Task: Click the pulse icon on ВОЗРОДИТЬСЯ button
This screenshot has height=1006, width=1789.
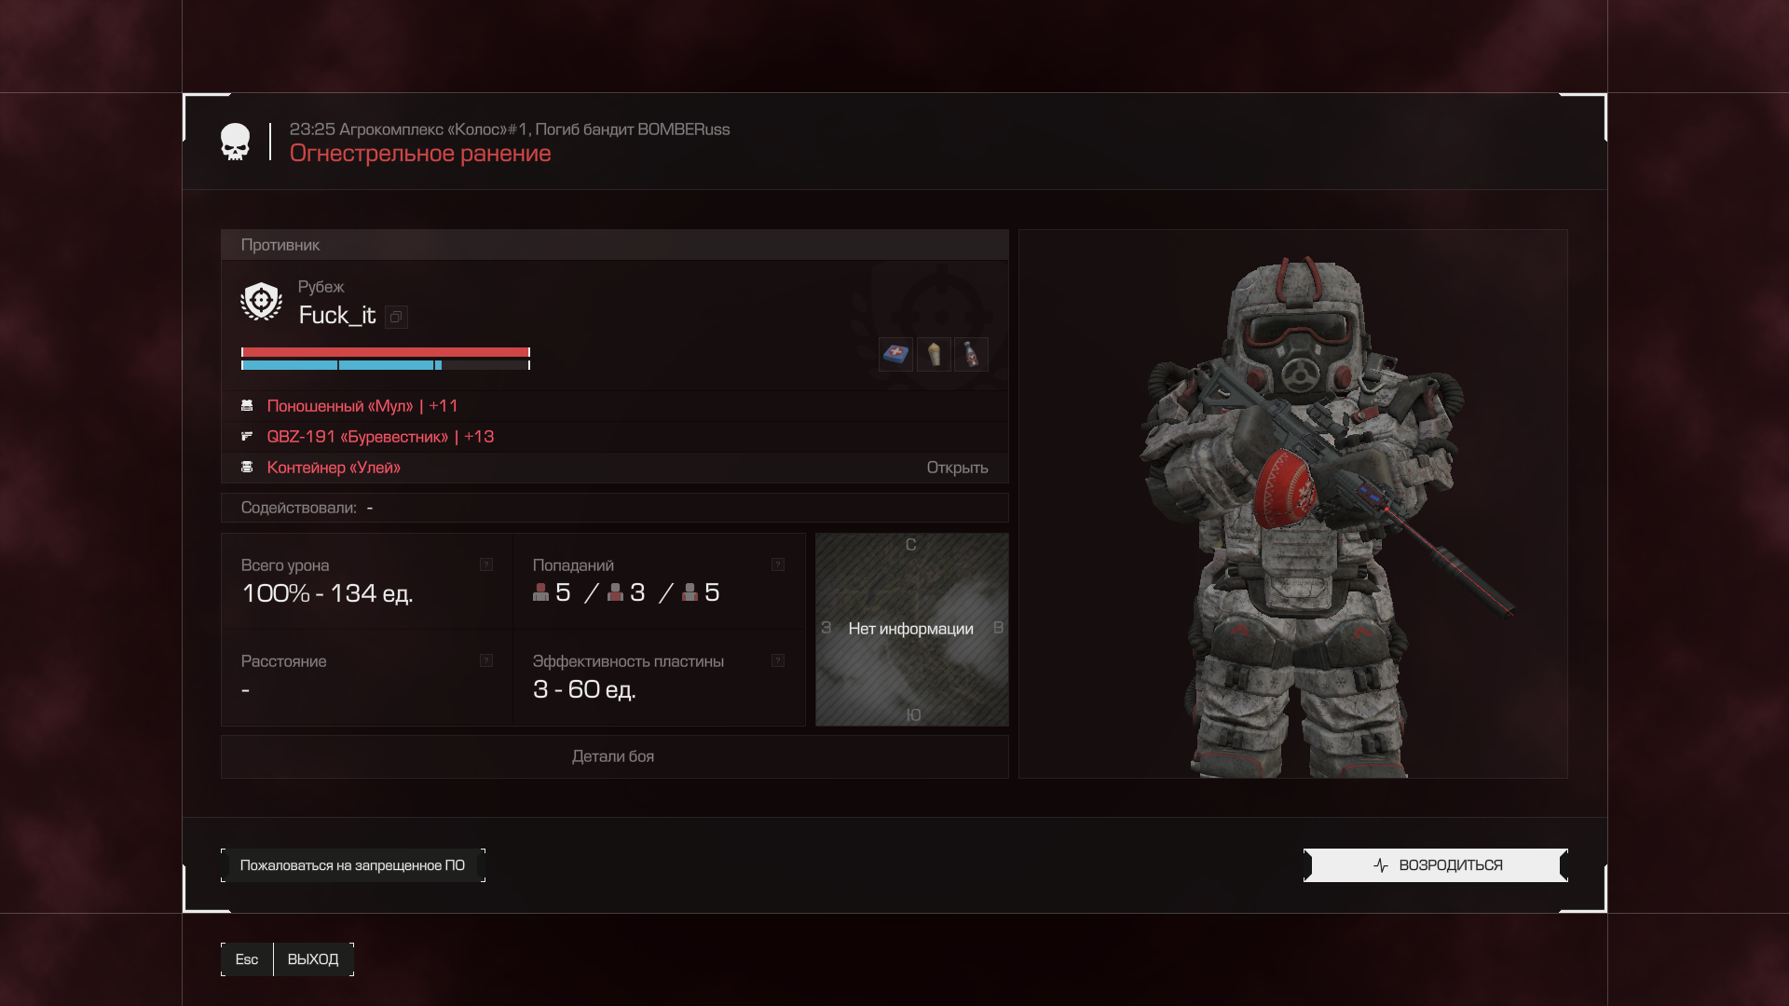Action: point(1381,865)
